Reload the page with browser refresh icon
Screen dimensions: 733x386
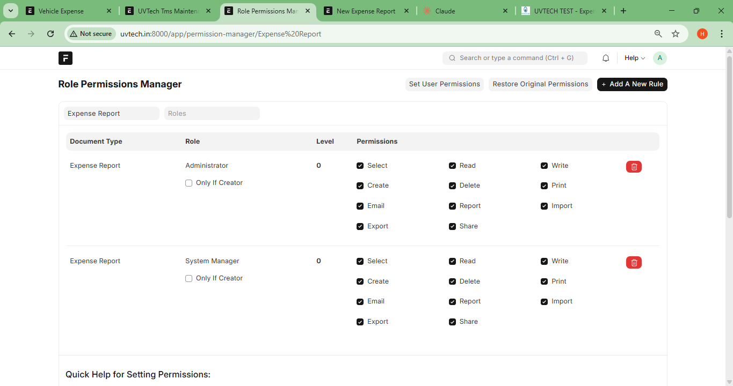[50, 34]
